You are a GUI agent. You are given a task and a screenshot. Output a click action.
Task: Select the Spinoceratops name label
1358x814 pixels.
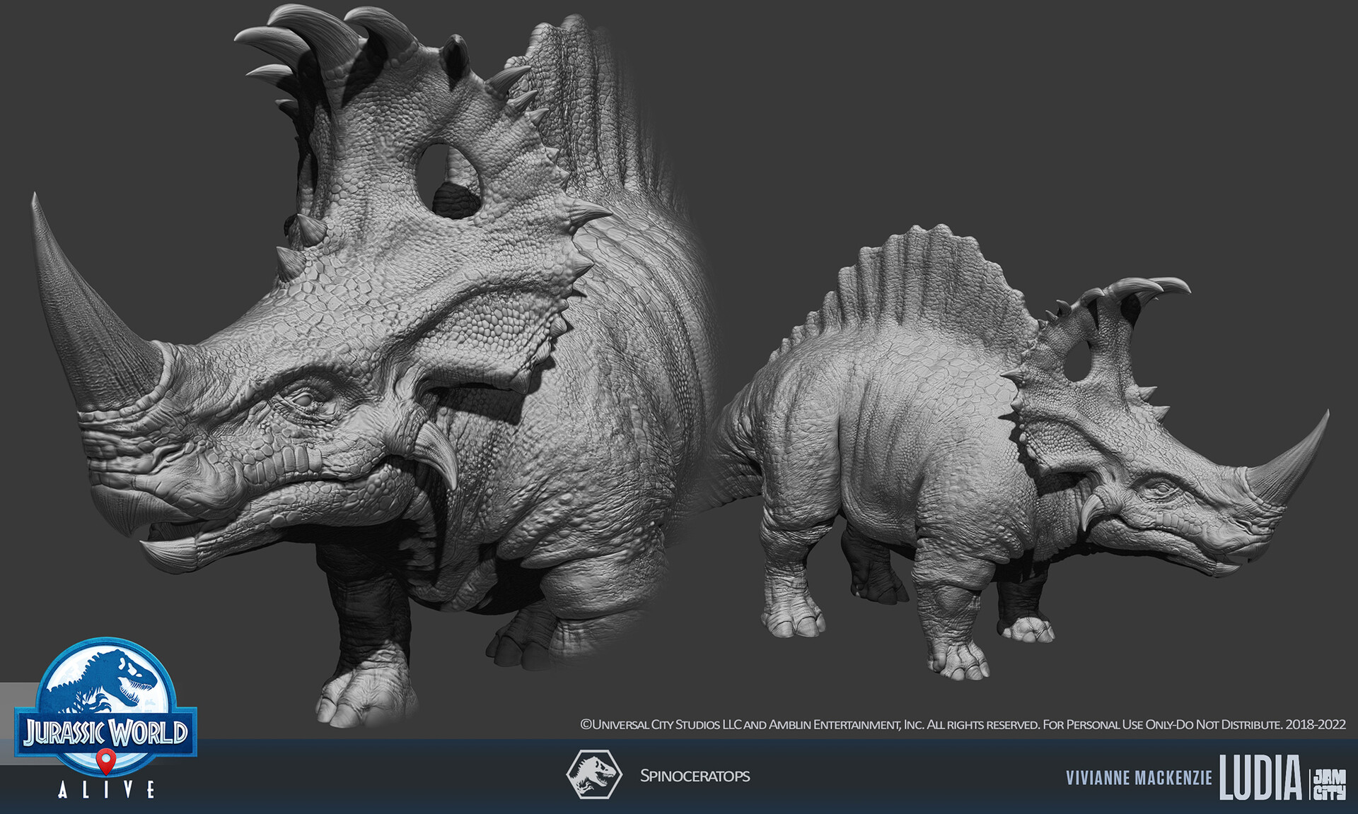tap(695, 776)
